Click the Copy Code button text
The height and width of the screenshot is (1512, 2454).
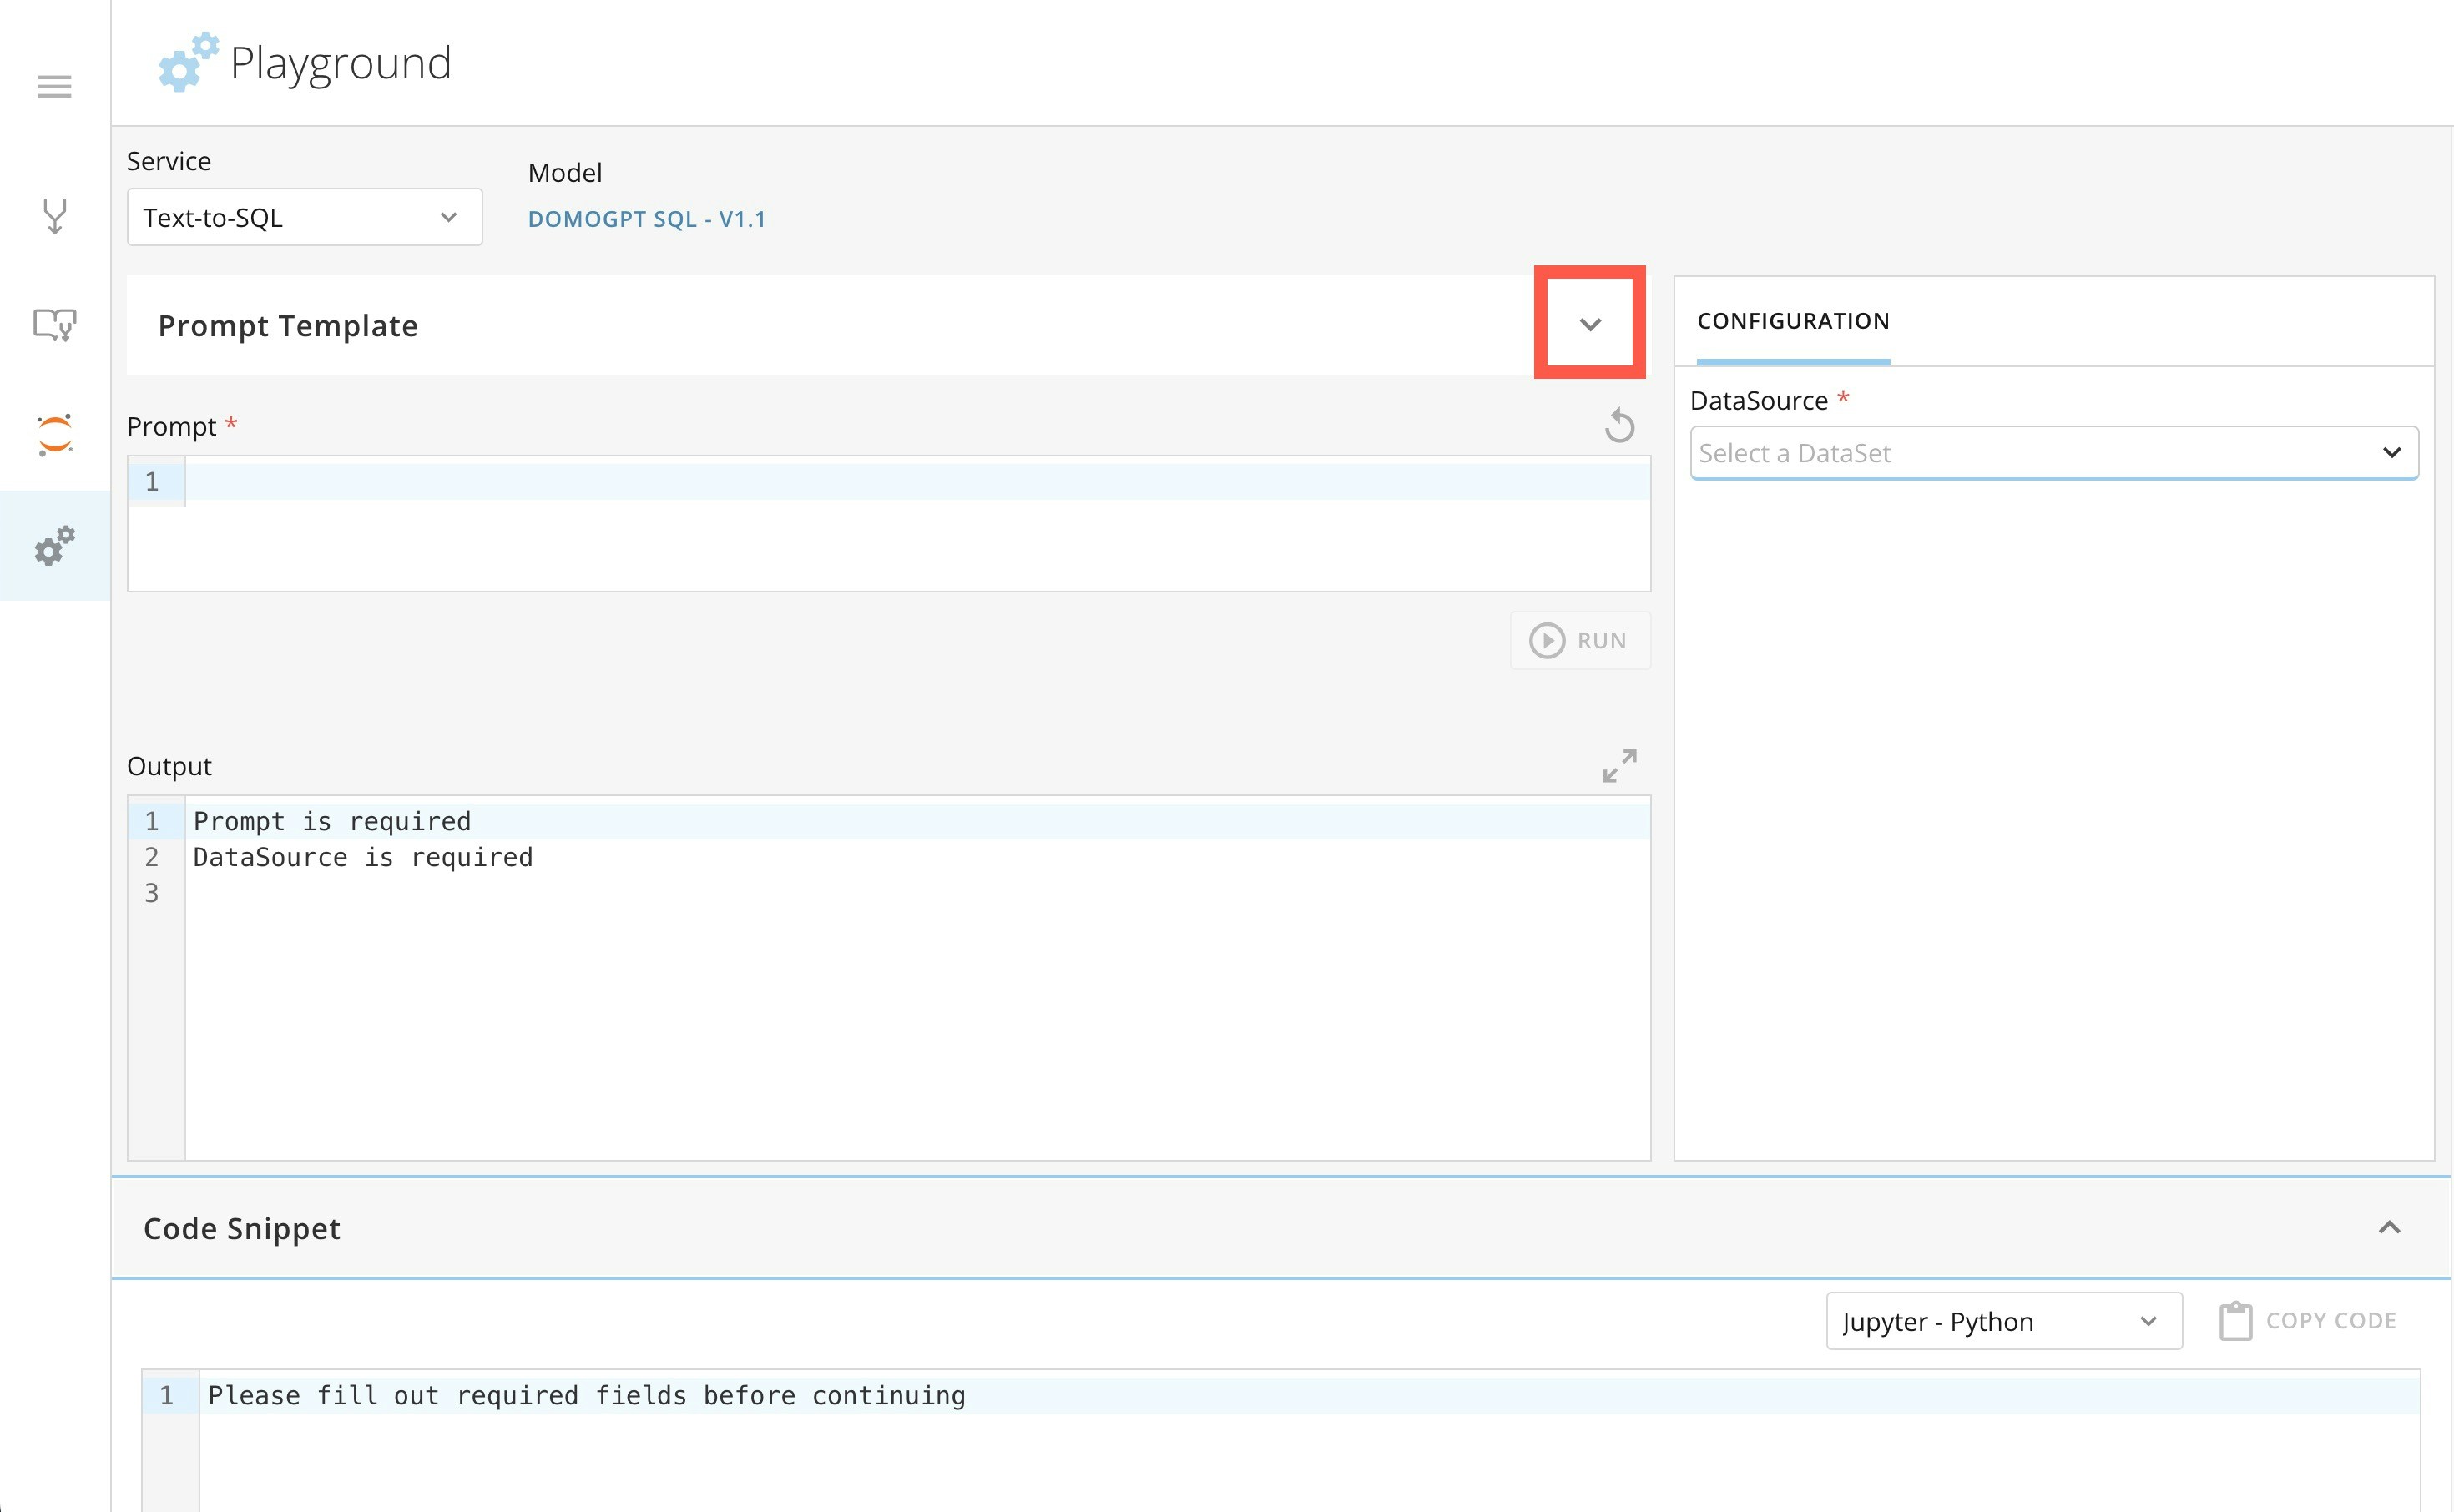pyautogui.click(x=2330, y=1321)
